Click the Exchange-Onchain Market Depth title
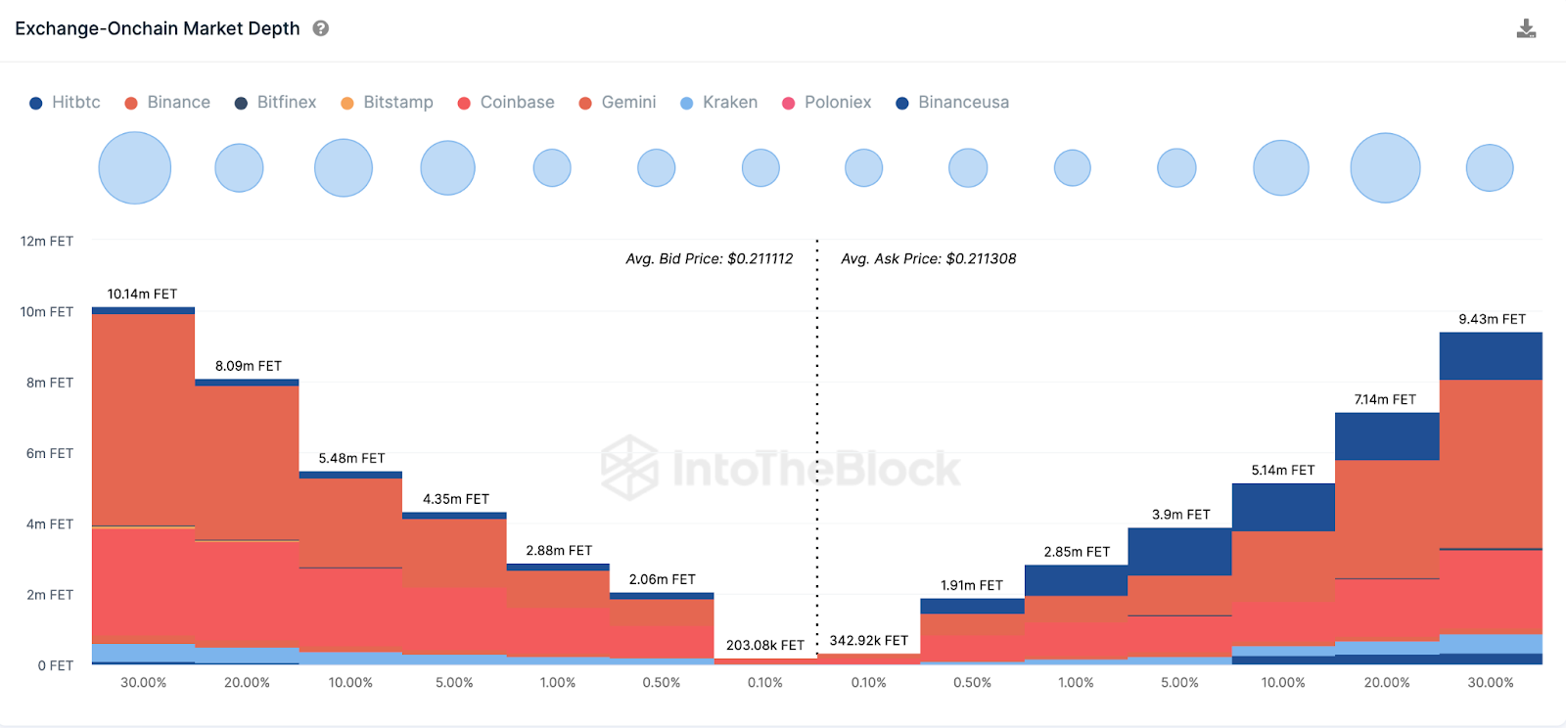 coord(158,28)
